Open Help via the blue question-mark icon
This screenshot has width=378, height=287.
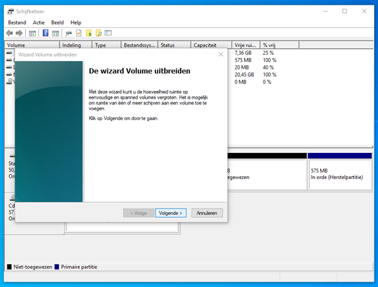point(45,33)
